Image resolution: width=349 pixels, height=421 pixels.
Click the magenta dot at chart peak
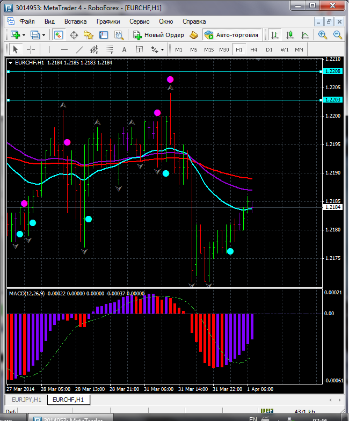pos(170,79)
